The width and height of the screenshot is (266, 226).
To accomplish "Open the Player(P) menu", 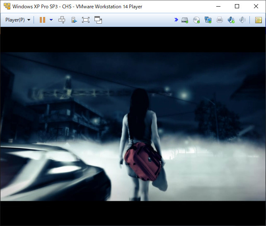I will (18, 20).
